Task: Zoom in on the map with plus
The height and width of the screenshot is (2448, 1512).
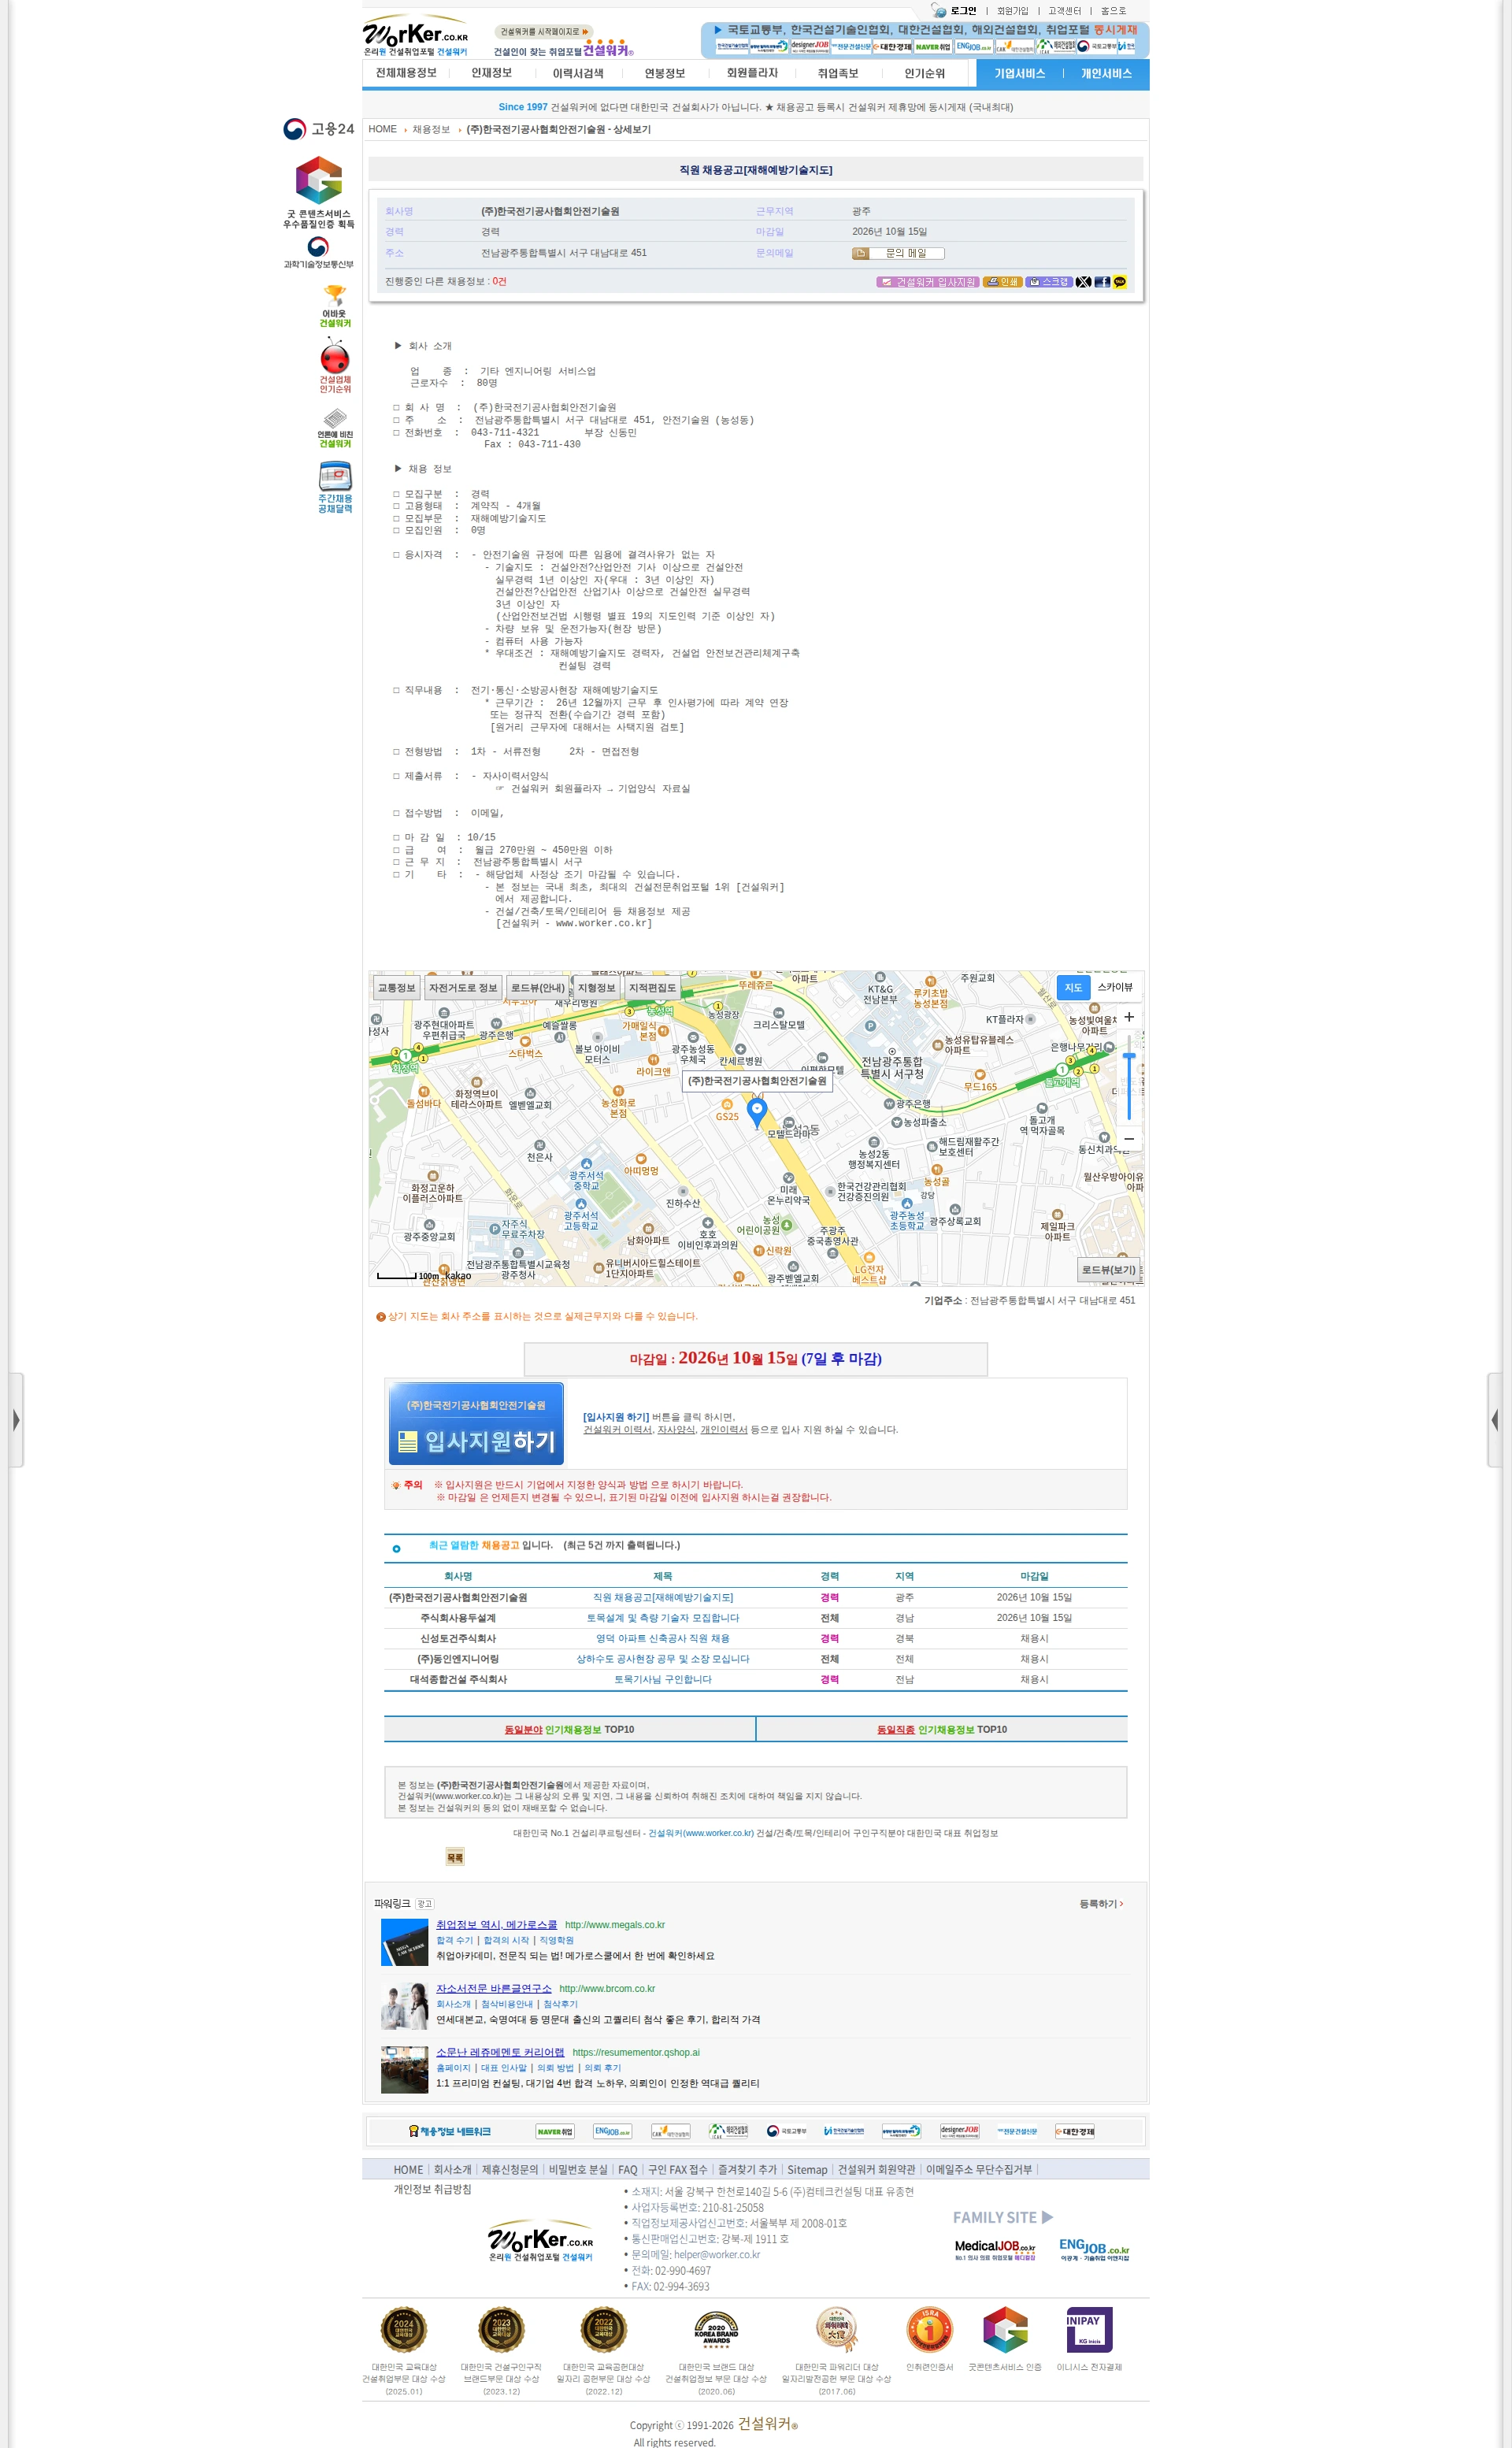Action: (x=1129, y=1016)
